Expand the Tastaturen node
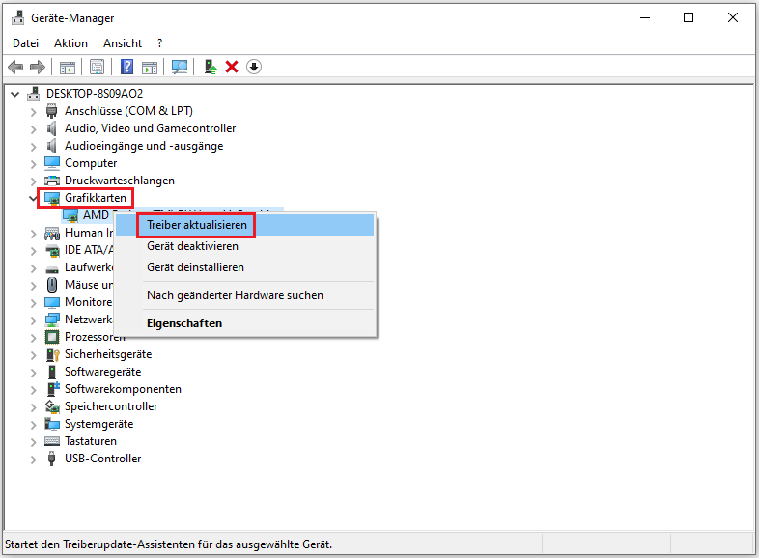759x558 pixels. point(33,442)
